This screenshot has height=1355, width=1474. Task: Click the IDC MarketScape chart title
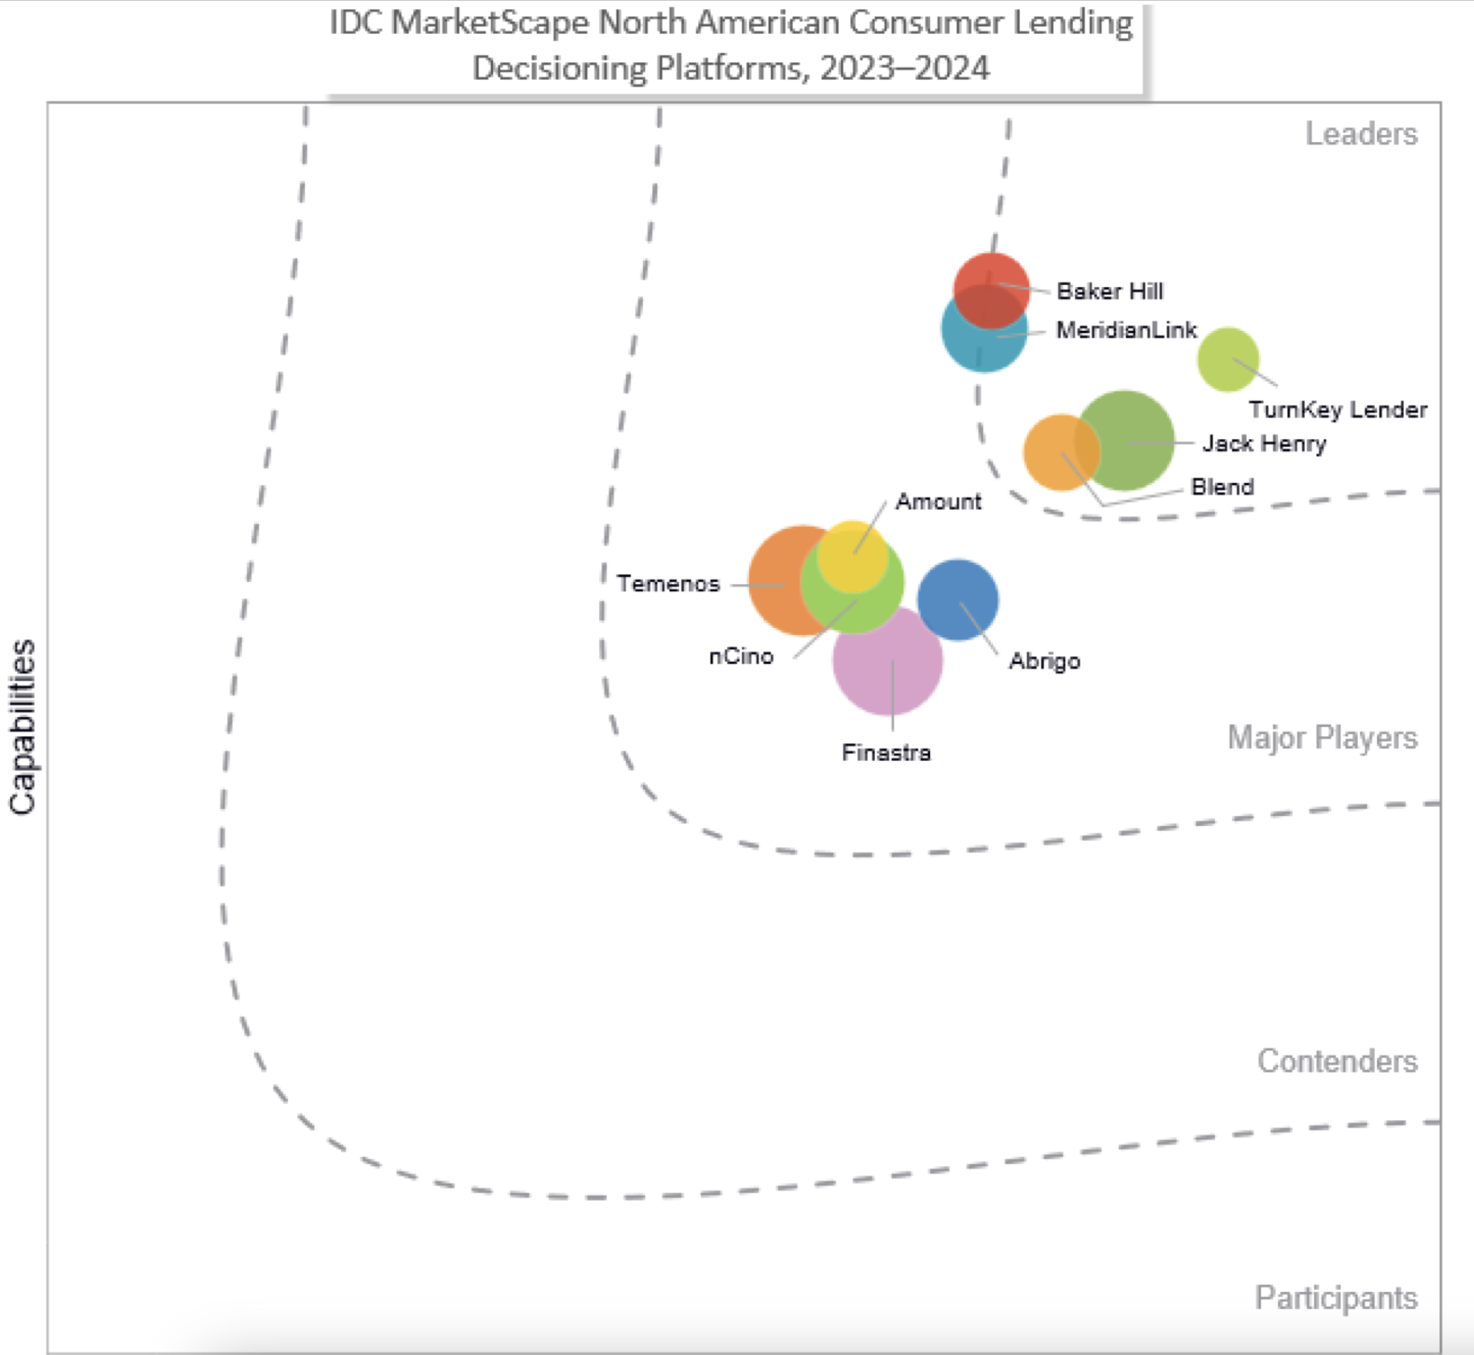[731, 45]
